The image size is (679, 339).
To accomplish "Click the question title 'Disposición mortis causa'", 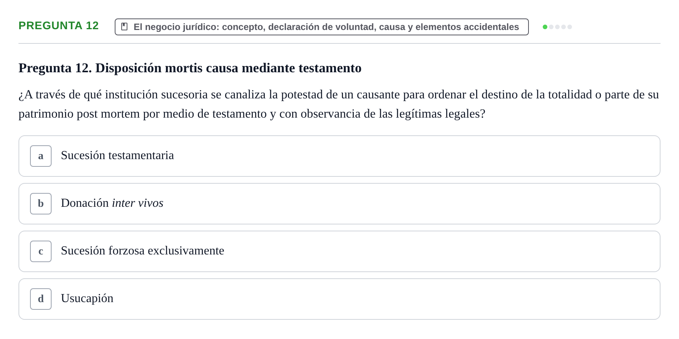I will (167, 68).
